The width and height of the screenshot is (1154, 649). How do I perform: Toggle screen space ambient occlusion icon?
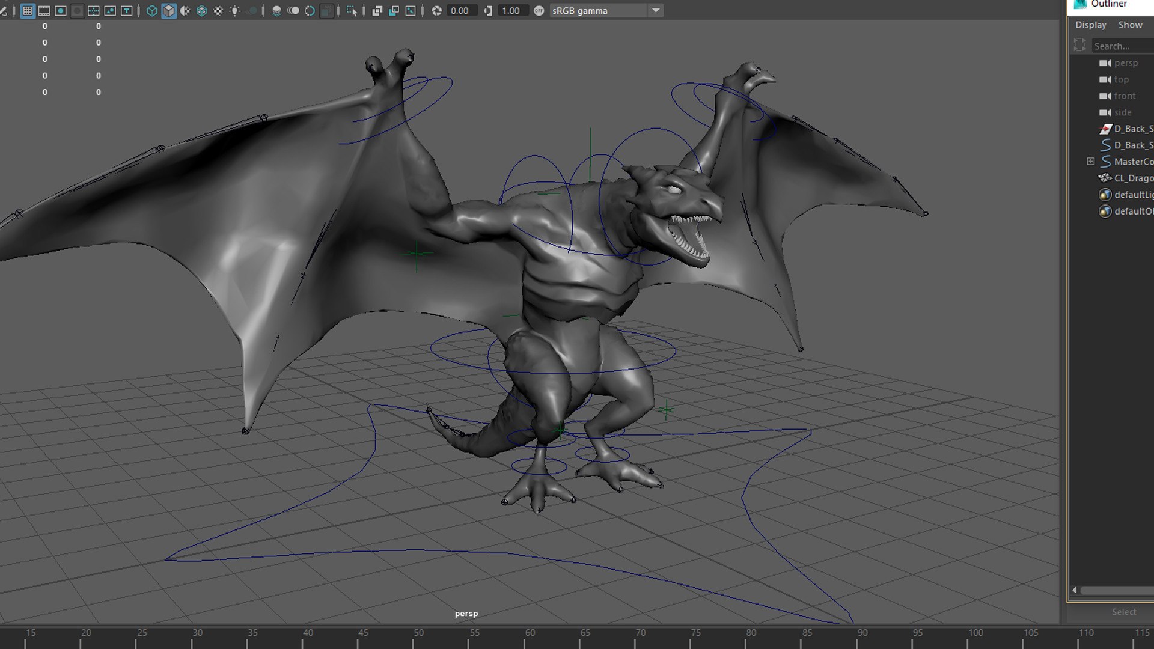coord(276,11)
